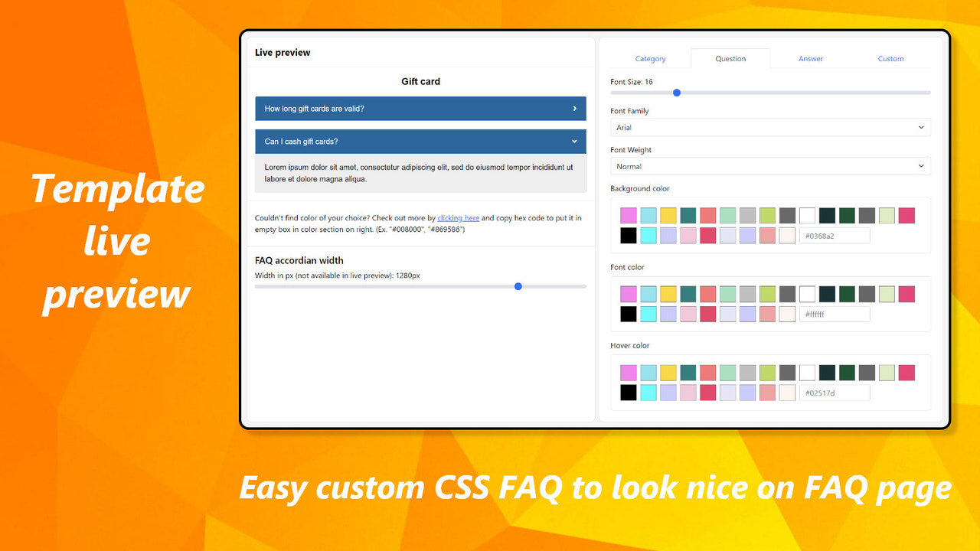Select the cyan swatch under Hover color
980x551 pixels.
648,392
